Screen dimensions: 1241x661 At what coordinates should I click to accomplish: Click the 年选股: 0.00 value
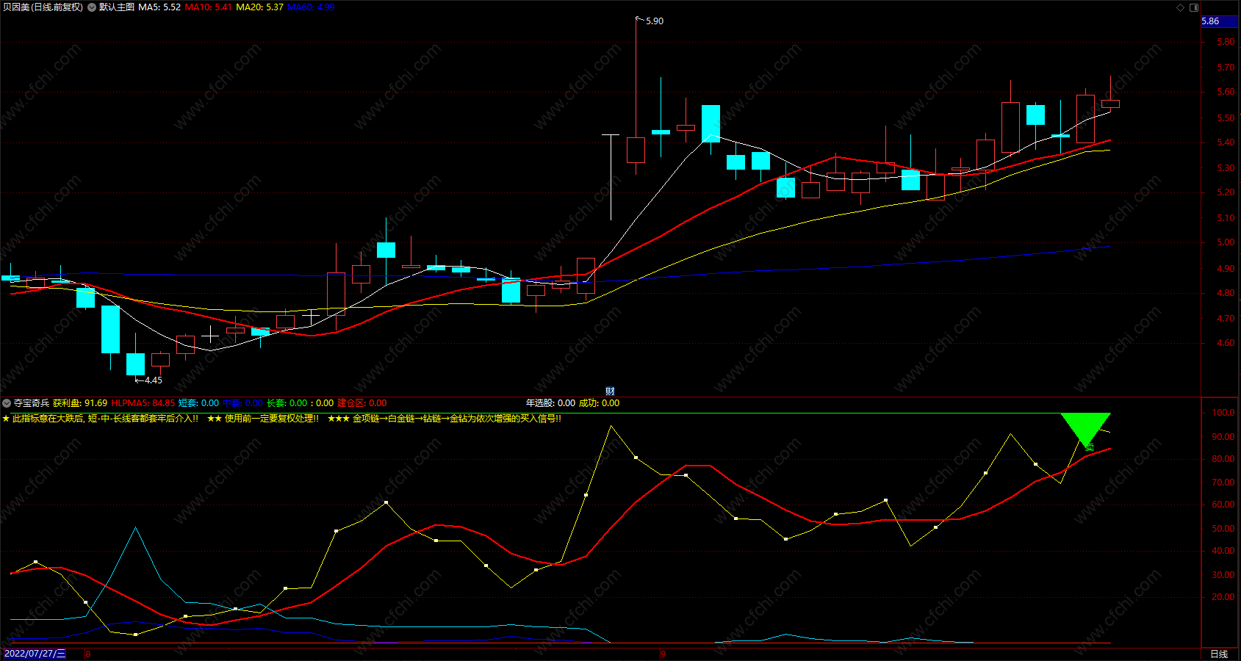click(x=550, y=403)
